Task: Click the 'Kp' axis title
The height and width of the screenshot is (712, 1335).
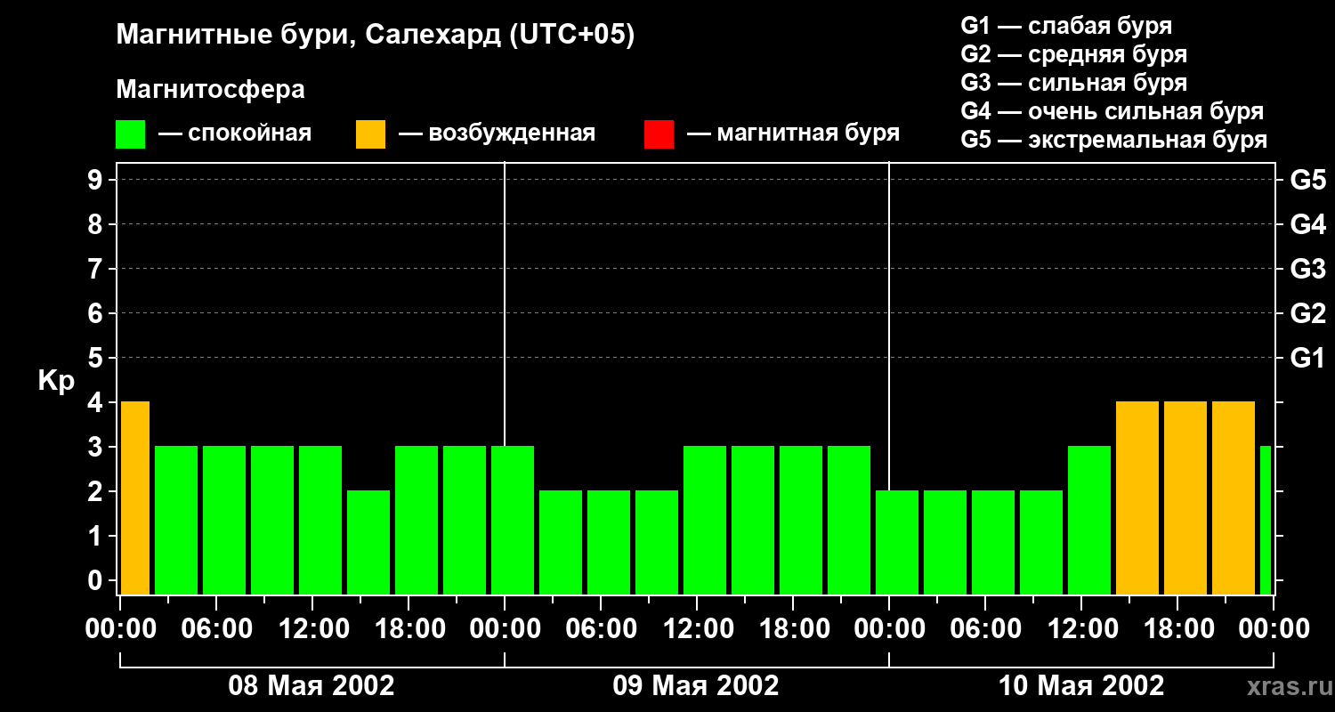Action: pos(56,382)
